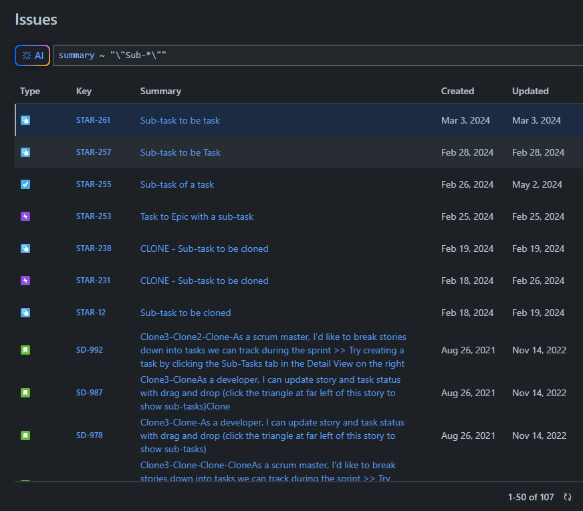Click the epic icon for STAR-253
This screenshot has width=583, height=511.
(25, 216)
